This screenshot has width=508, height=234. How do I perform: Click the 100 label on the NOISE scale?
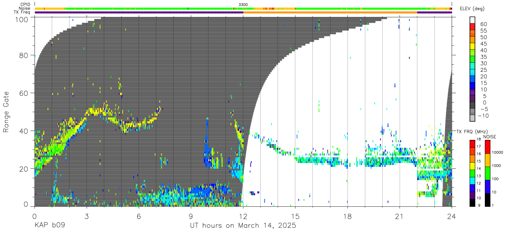click(x=496, y=179)
